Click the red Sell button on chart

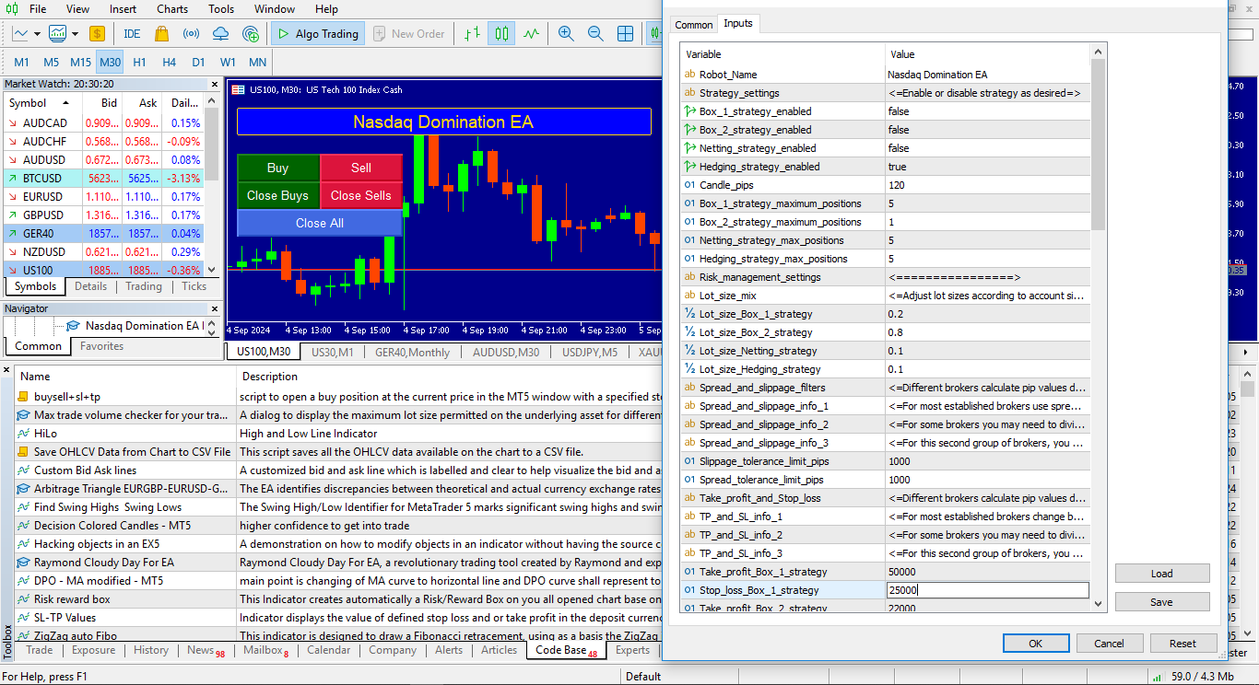point(361,168)
